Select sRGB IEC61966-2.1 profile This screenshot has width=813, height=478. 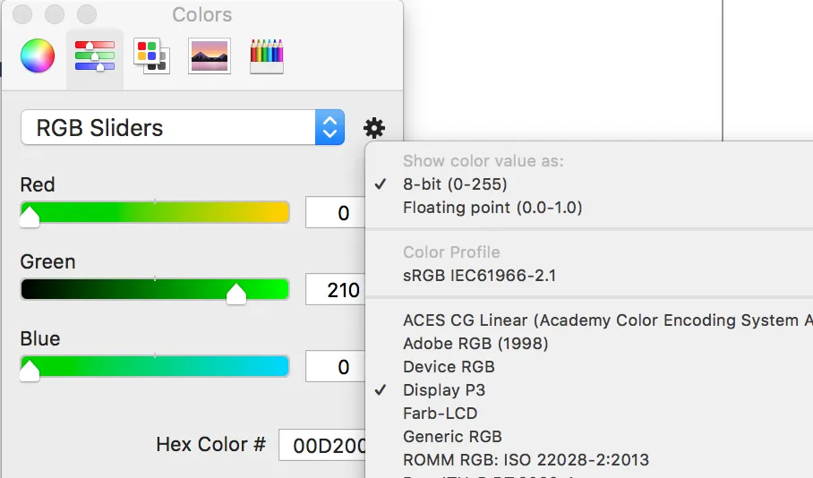tap(479, 276)
